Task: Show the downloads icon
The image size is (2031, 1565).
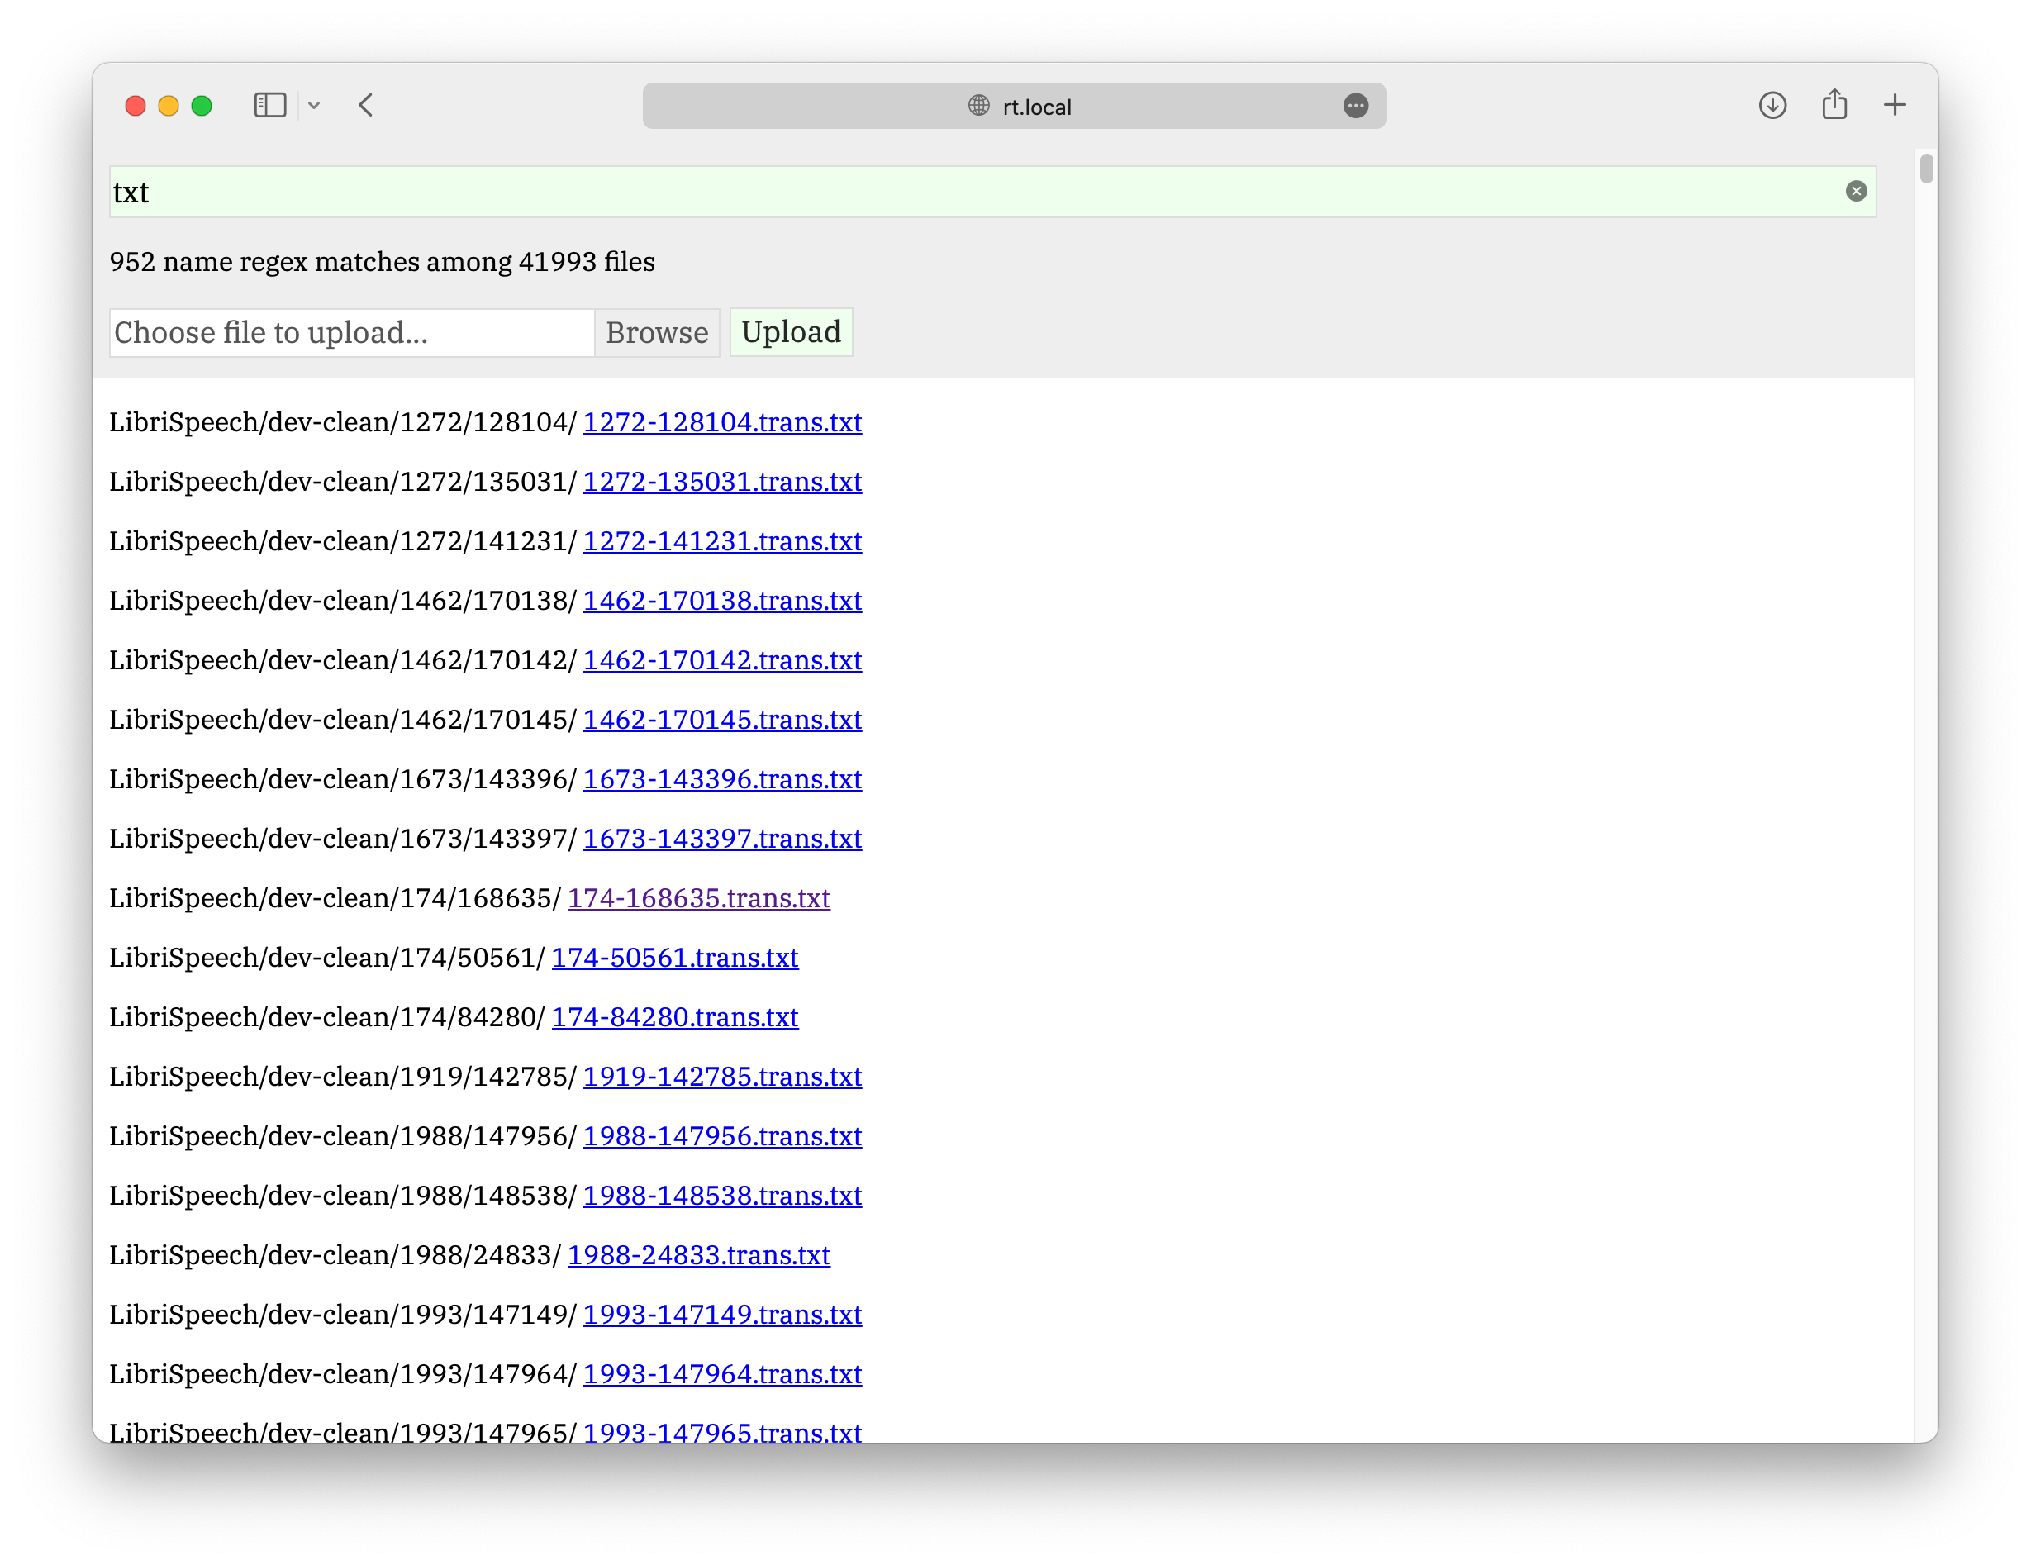Action: [1772, 105]
